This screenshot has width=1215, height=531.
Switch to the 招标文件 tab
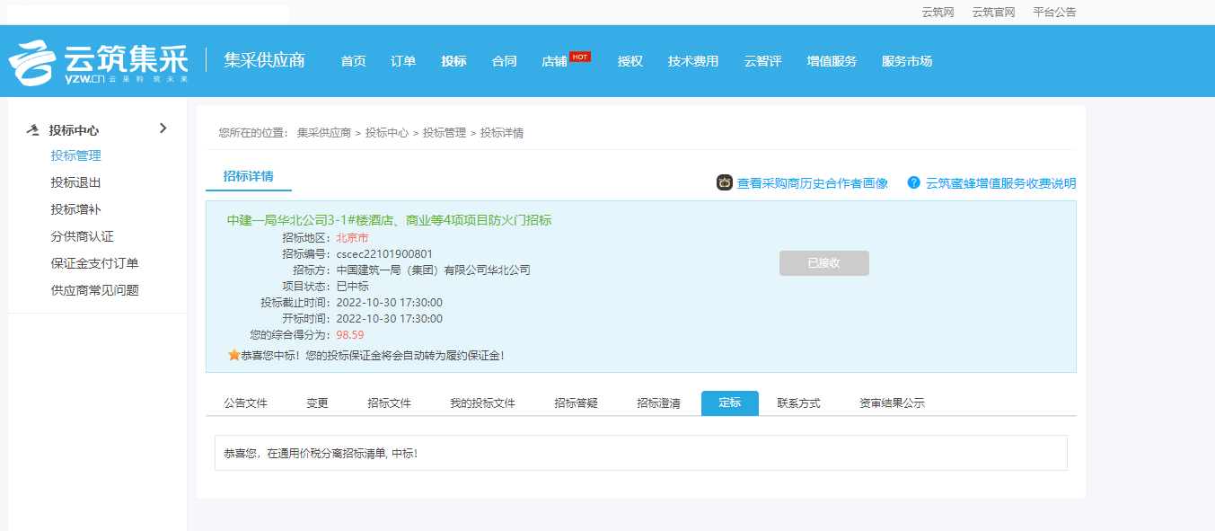coord(389,403)
